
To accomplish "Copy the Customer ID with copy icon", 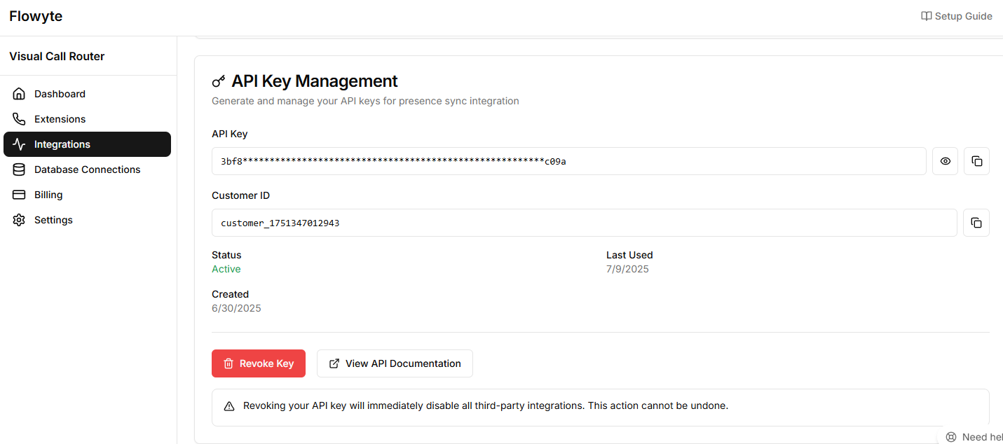I will 976,223.
